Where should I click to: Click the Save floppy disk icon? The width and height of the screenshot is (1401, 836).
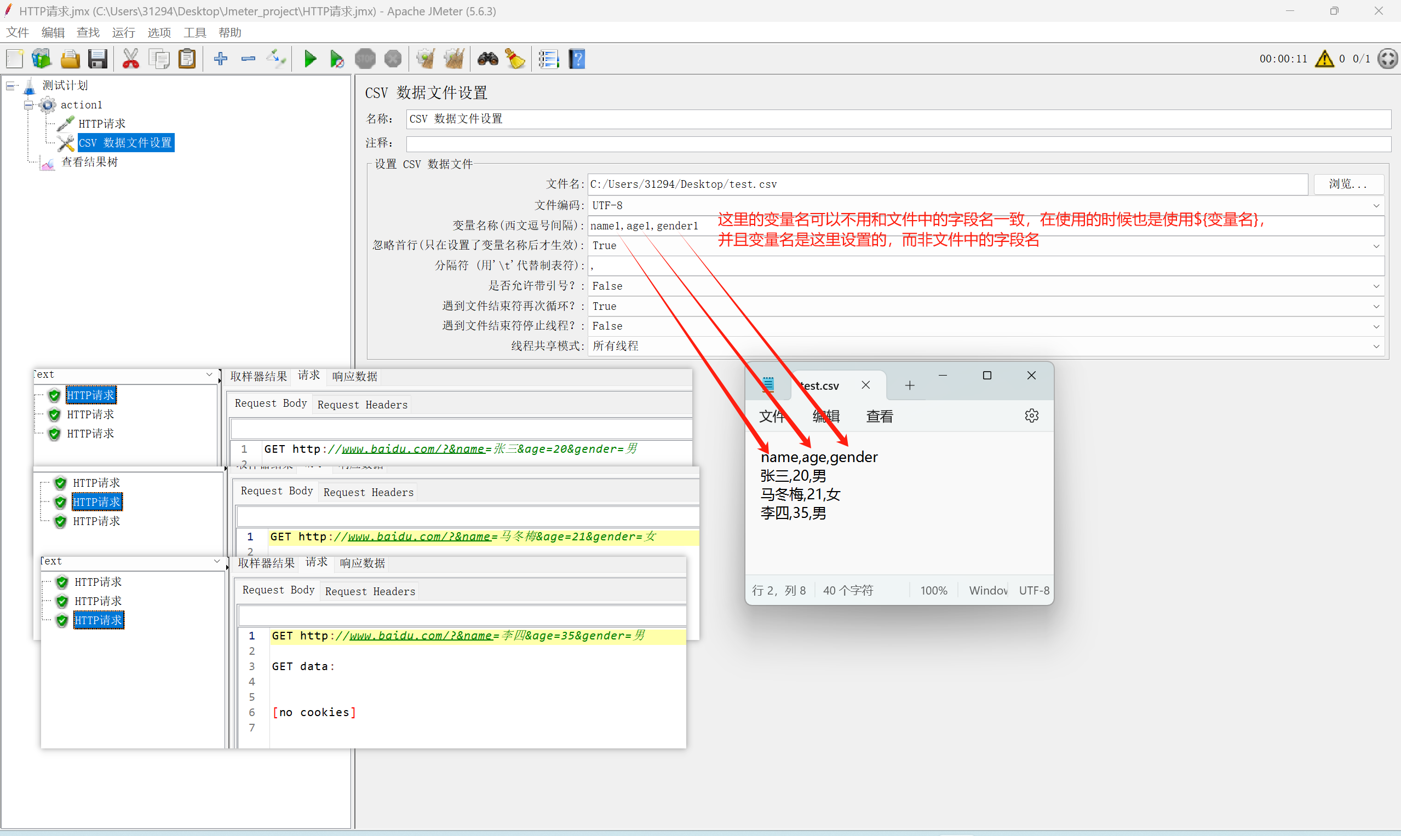[97, 59]
